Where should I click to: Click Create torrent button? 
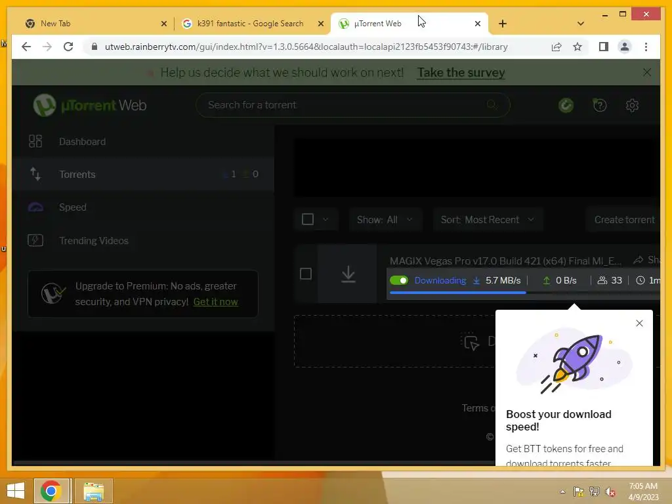[624, 219]
